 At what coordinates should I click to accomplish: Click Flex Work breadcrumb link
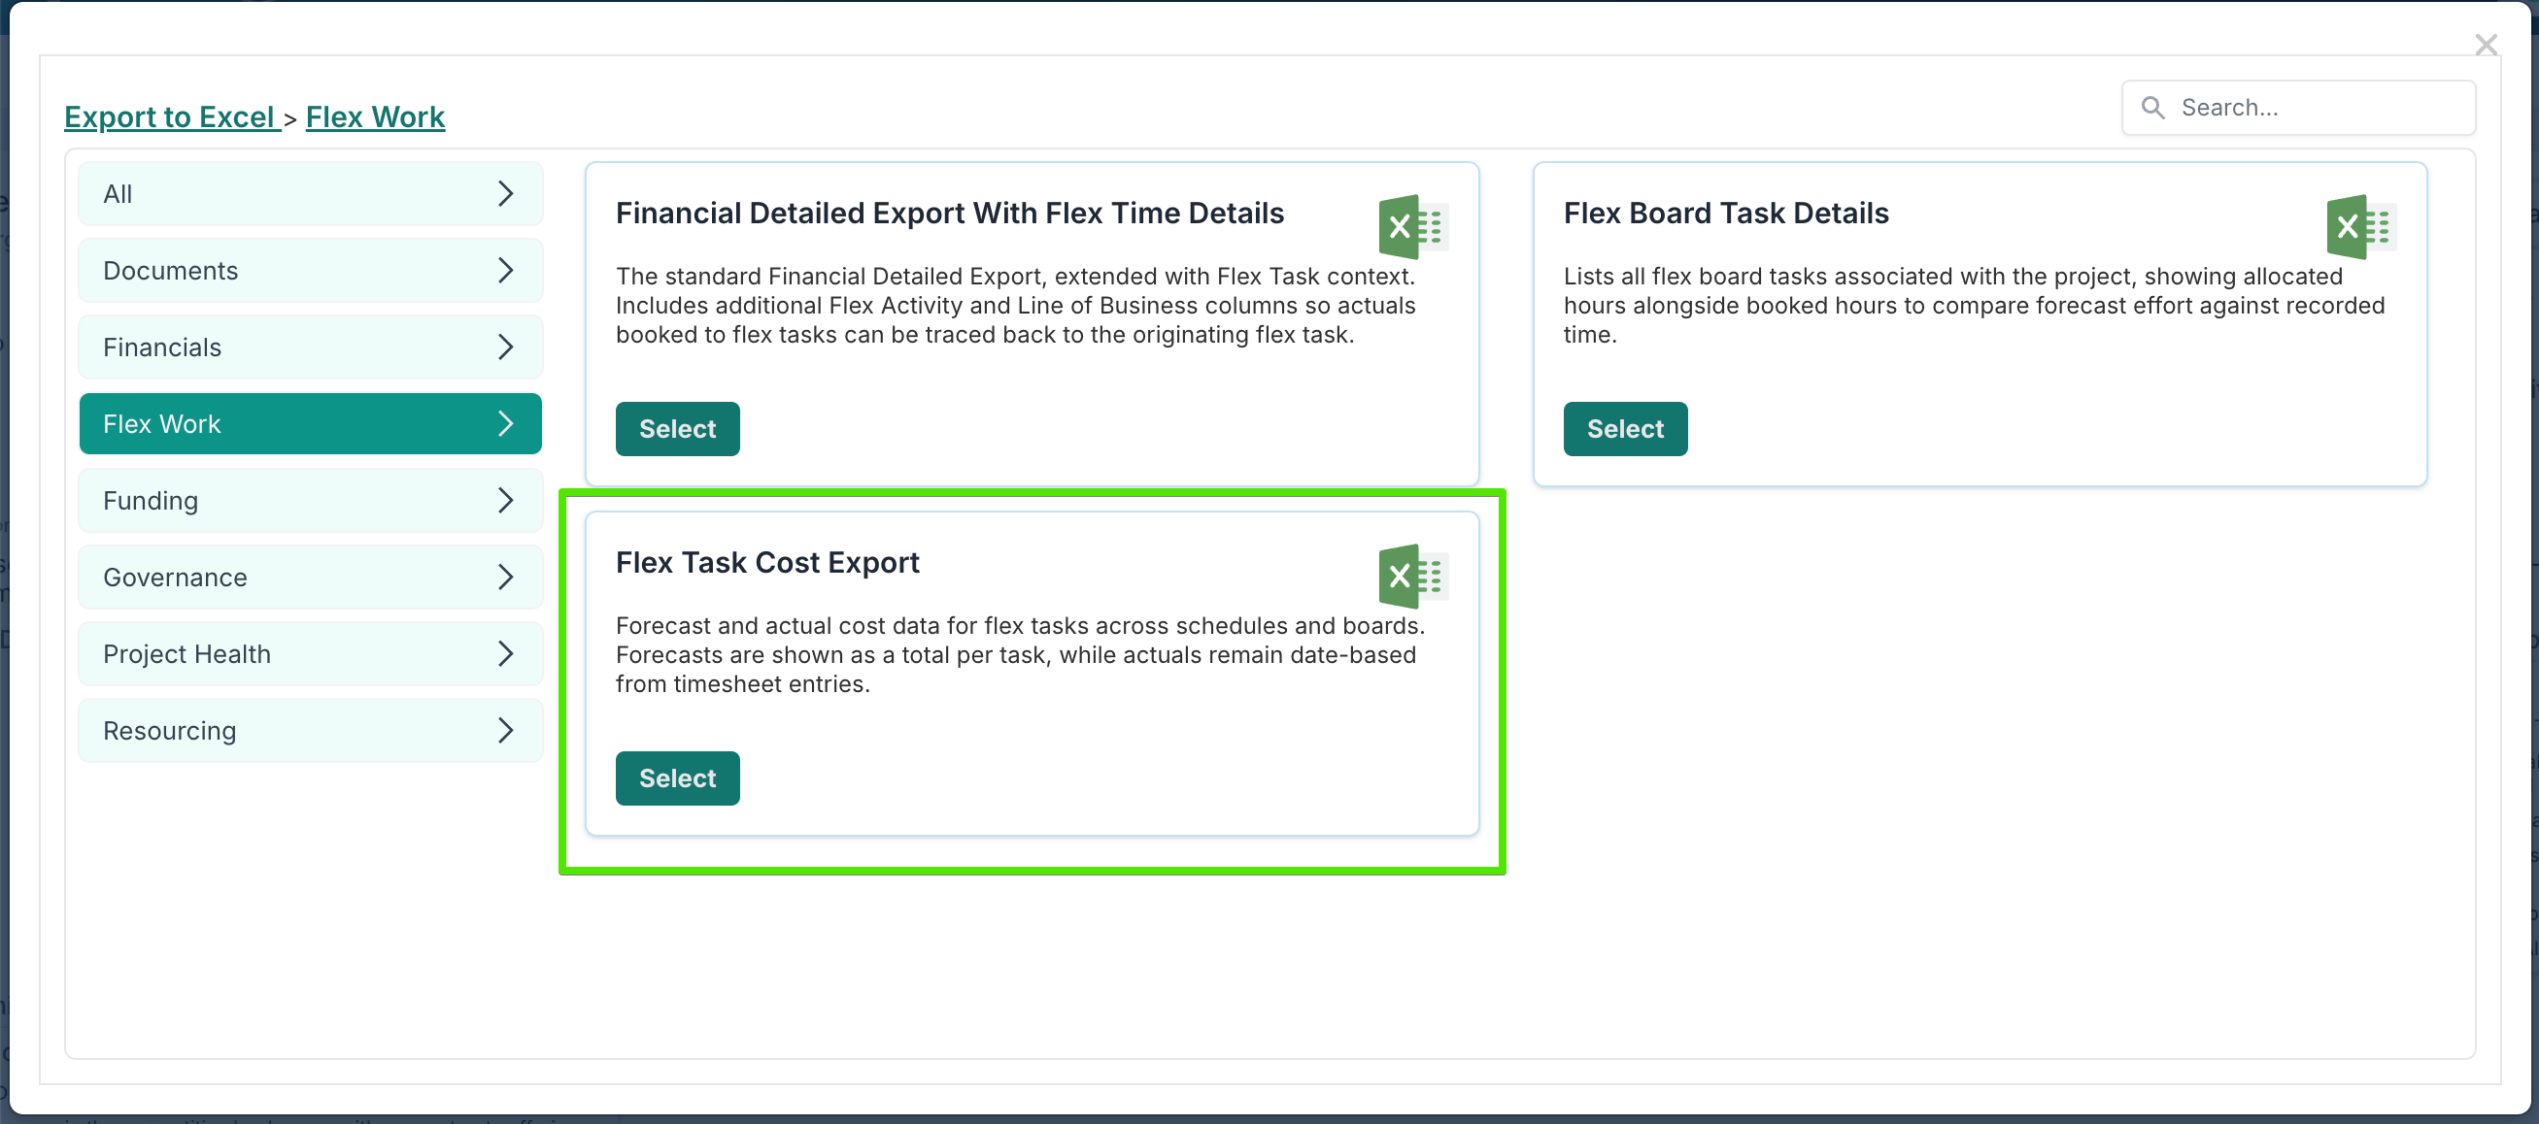point(375,116)
